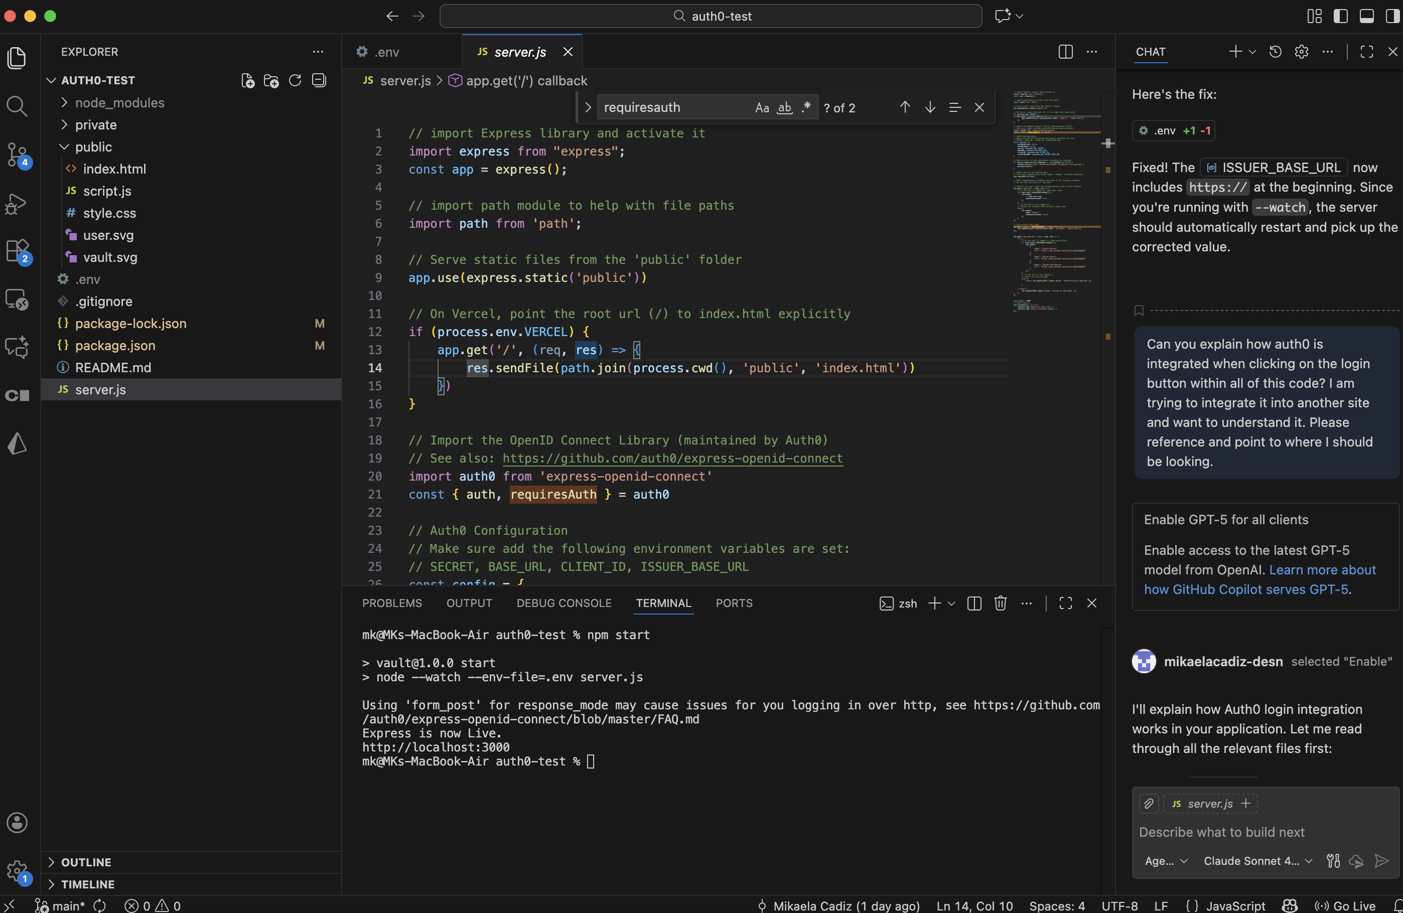Toggle regex search in the find widget

[806, 107]
